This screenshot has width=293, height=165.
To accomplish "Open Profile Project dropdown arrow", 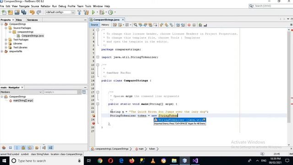I will [x=115, y=12].
